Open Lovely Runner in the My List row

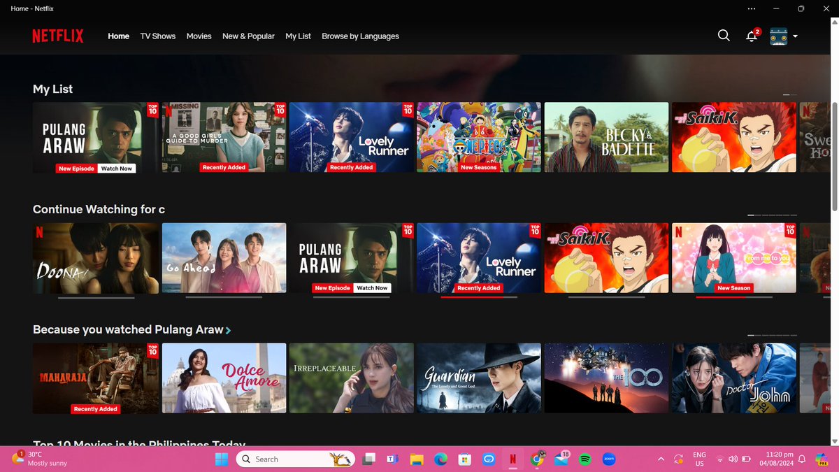coord(352,137)
